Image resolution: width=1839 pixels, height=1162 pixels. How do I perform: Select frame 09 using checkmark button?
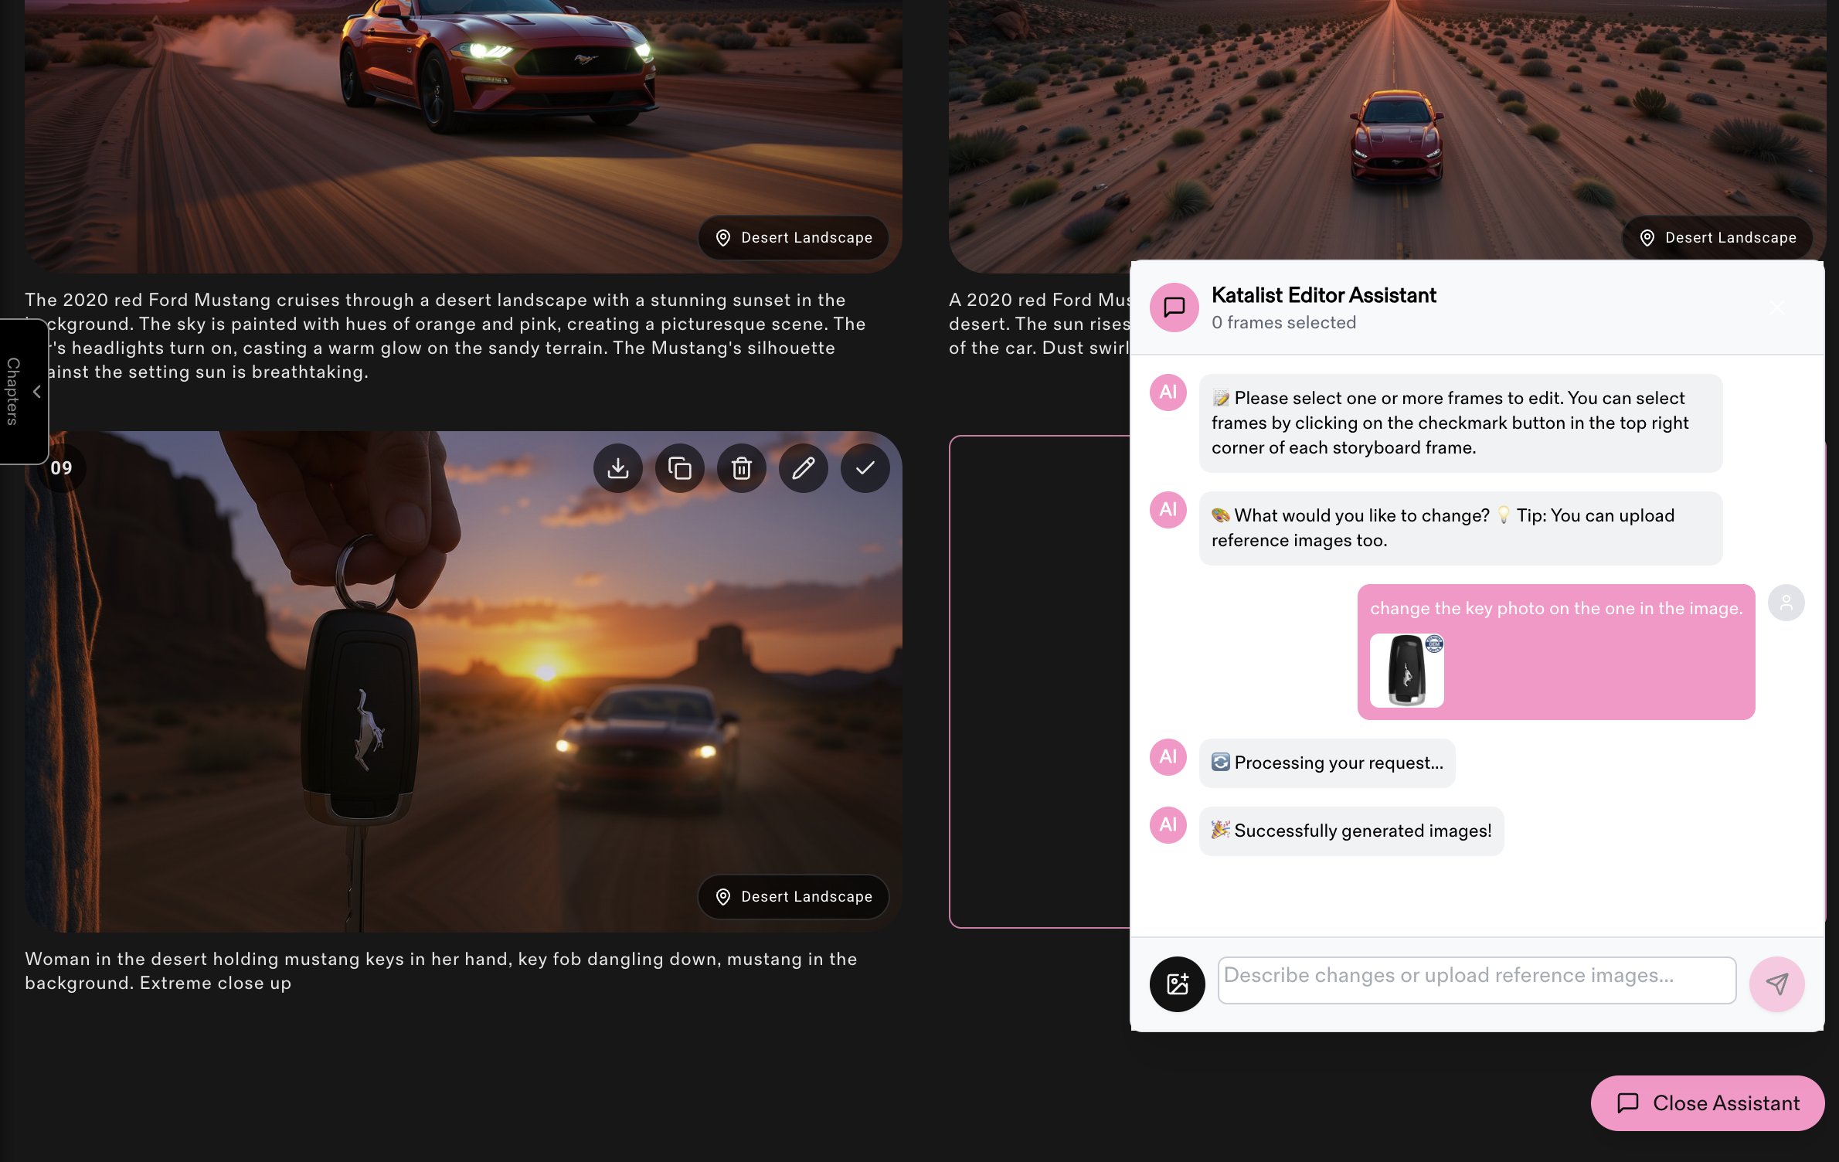[865, 468]
